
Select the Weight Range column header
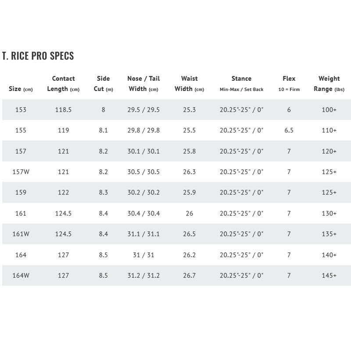point(329,84)
